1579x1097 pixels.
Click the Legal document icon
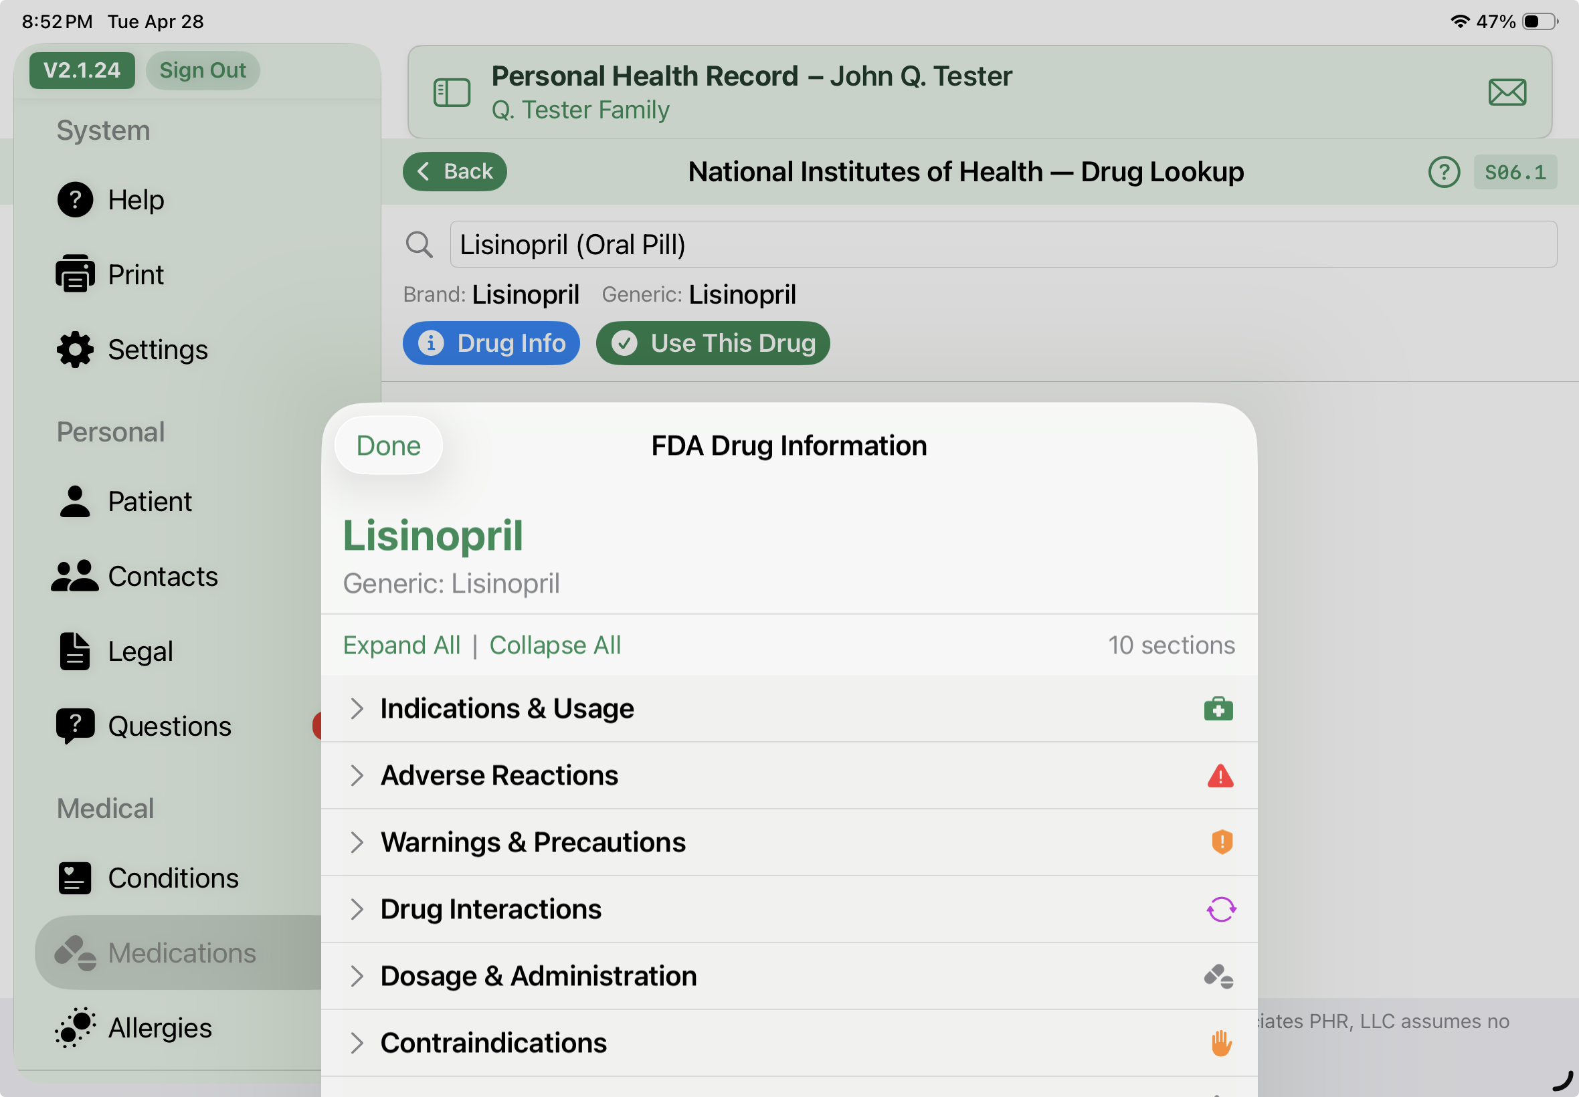[75, 651]
